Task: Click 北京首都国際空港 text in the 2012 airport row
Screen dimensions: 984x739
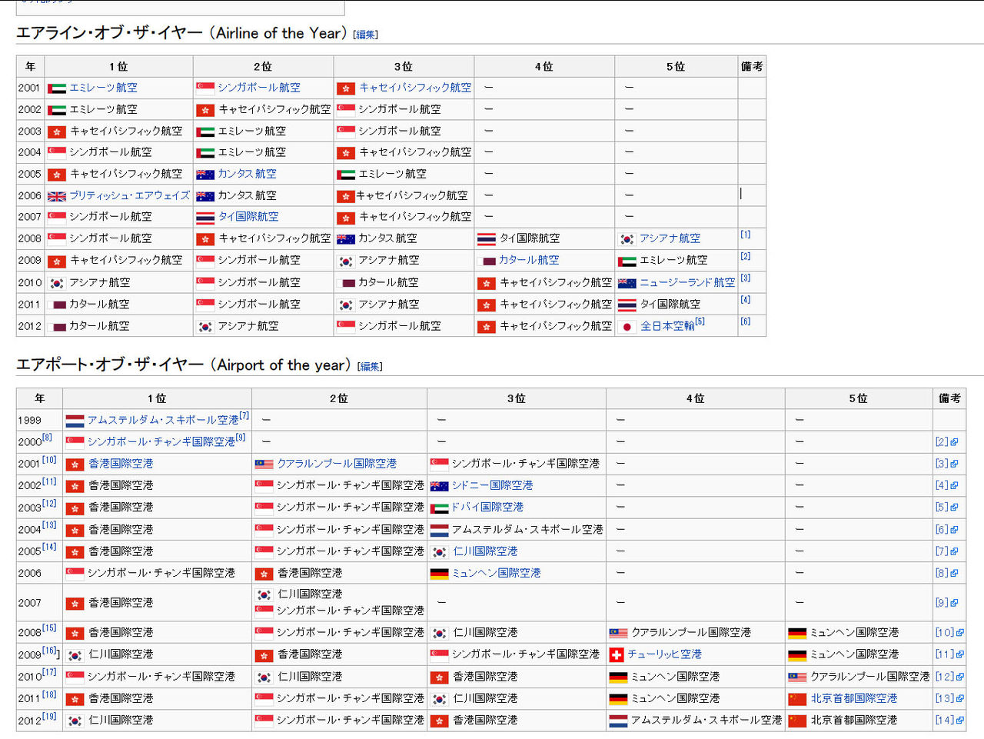Action: point(854,721)
